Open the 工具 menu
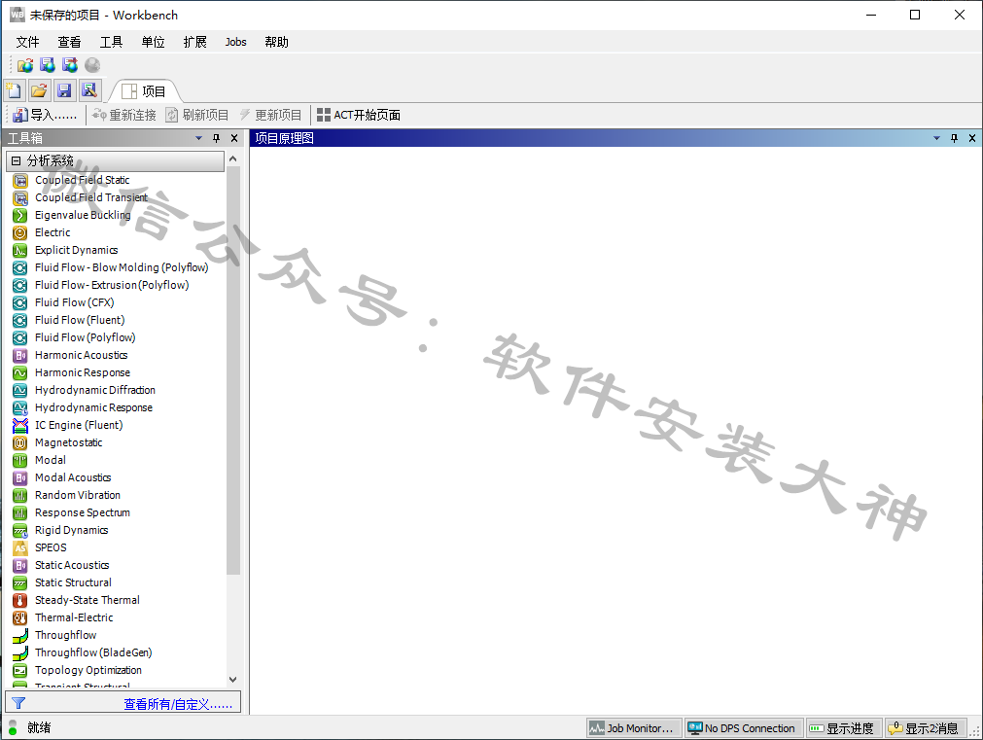 click(111, 42)
